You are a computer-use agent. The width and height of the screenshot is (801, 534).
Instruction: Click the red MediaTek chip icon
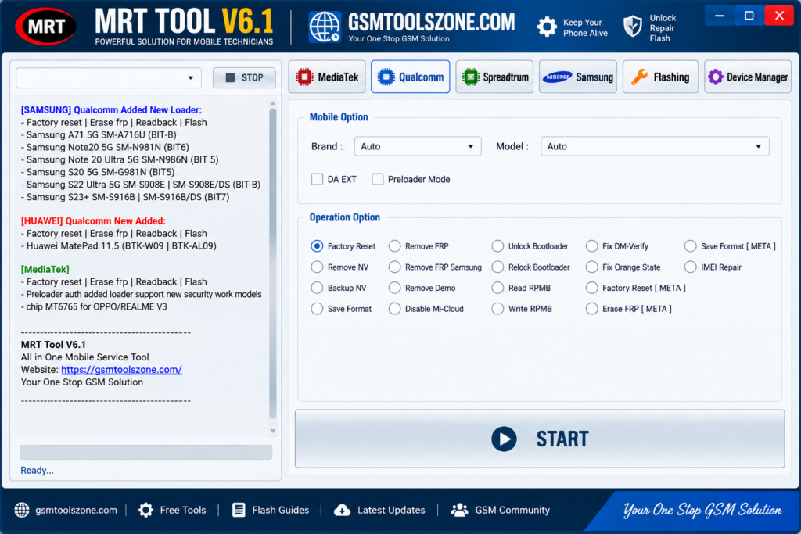[304, 77]
